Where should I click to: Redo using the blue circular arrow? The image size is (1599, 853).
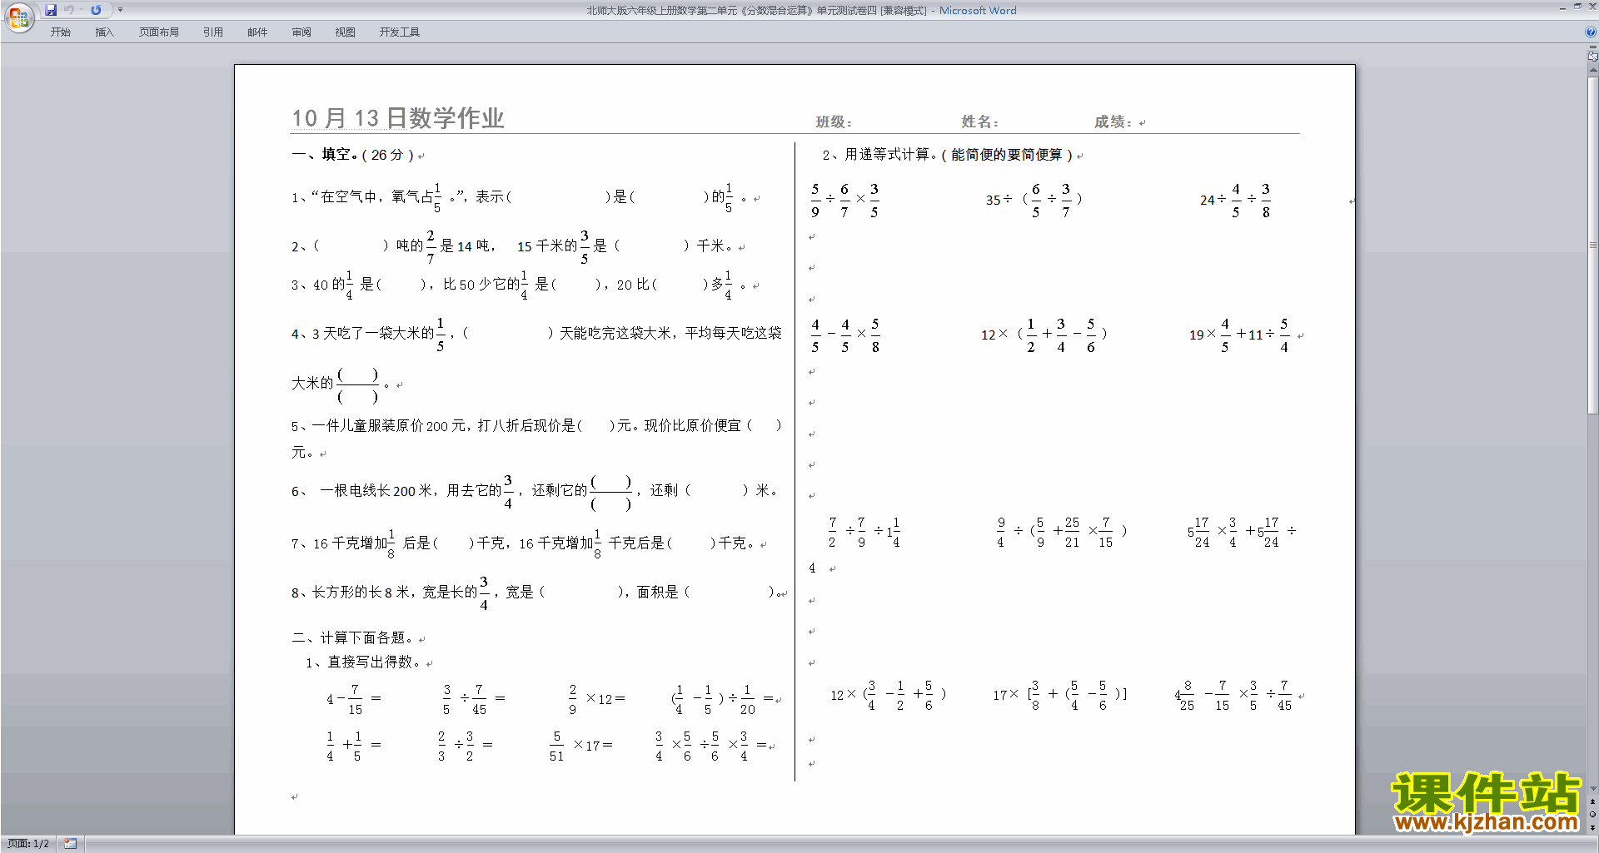96,10
